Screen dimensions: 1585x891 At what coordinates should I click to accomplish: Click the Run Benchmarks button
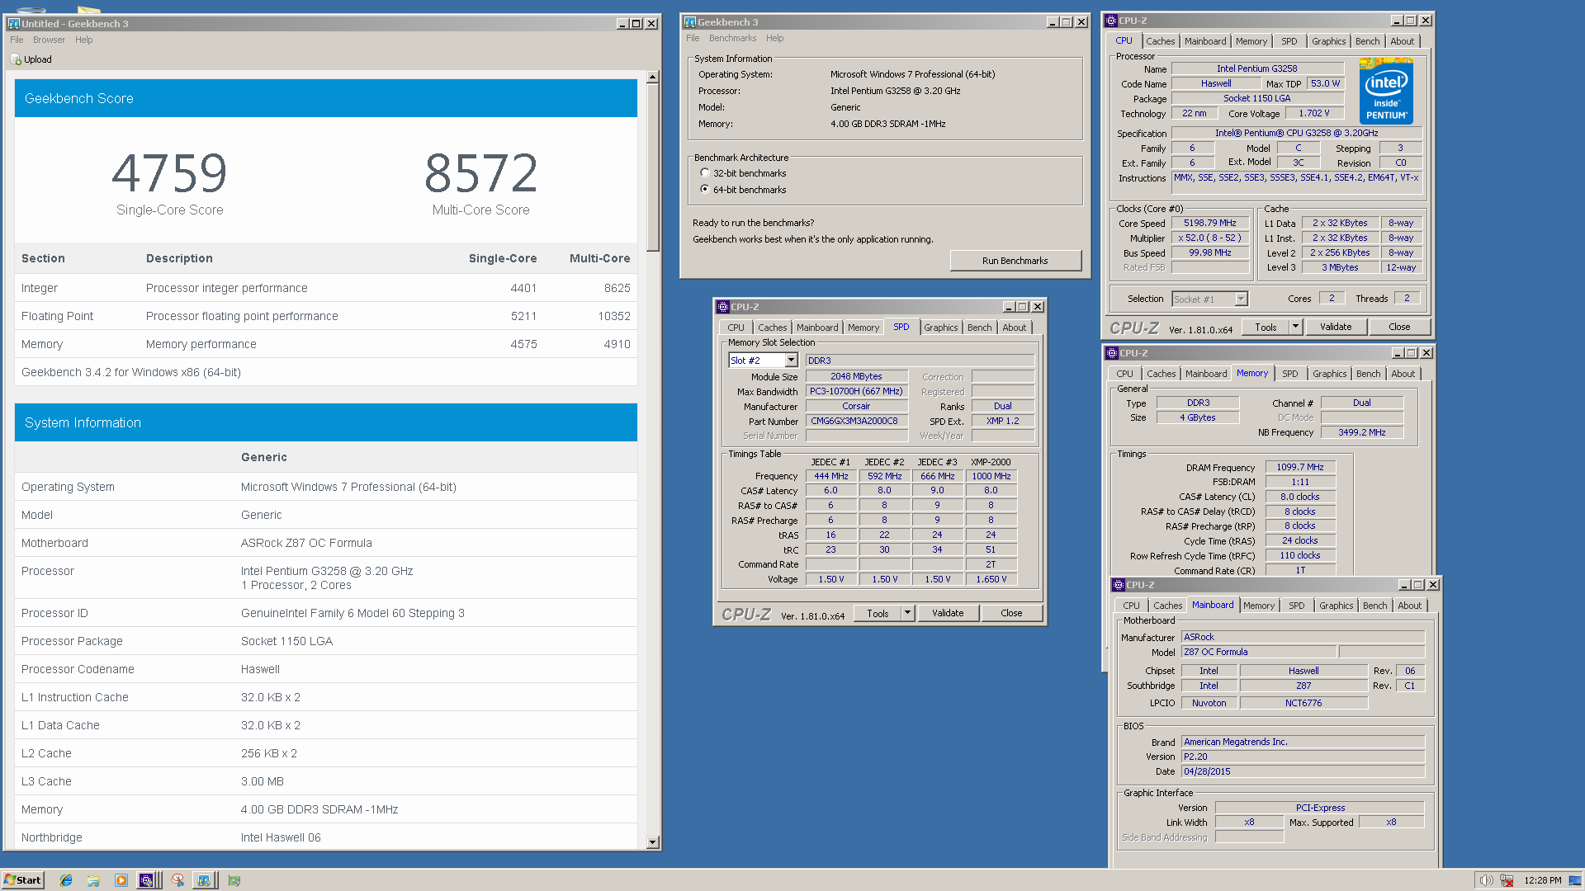point(1015,261)
